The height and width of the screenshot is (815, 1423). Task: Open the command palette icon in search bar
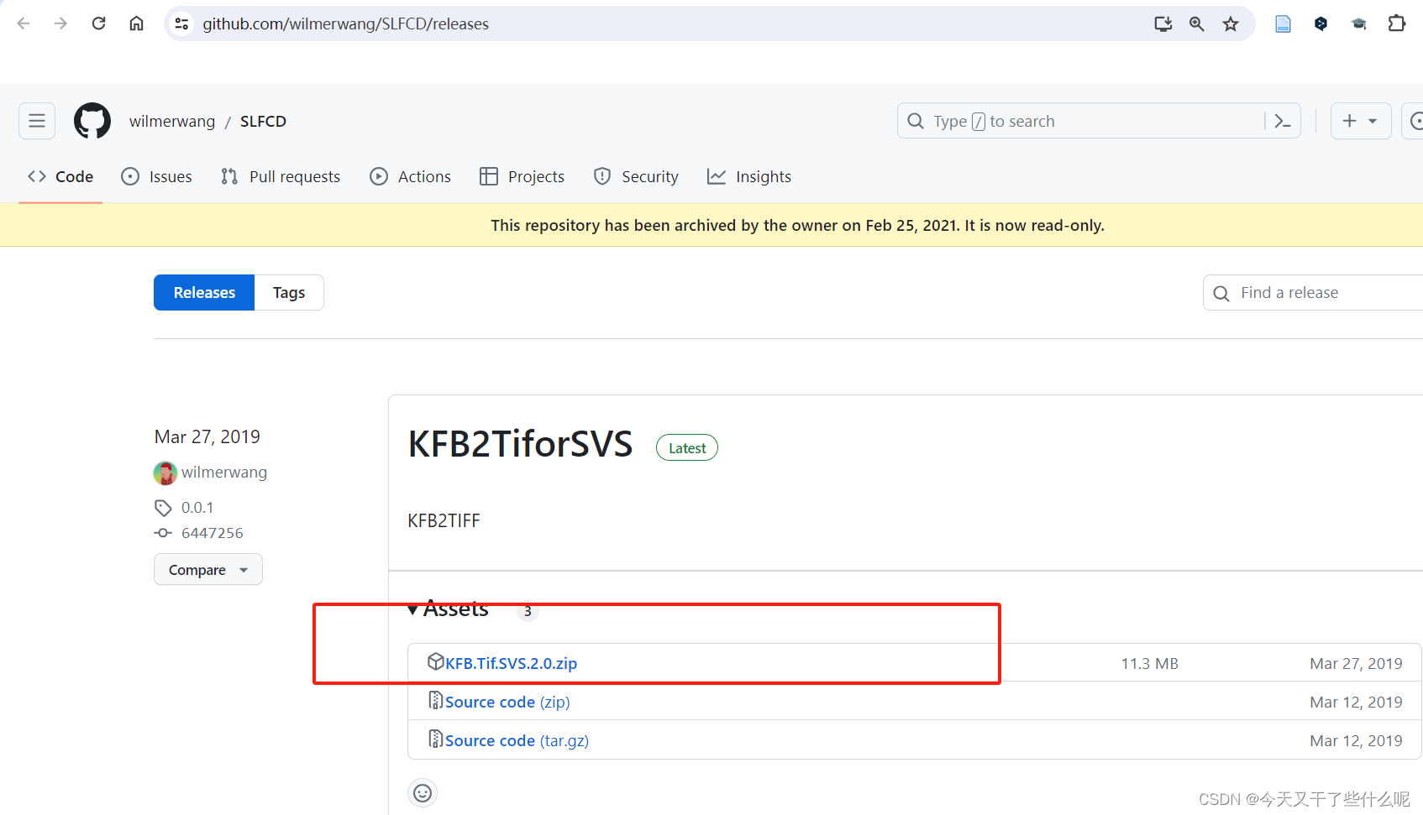[x=1282, y=121]
